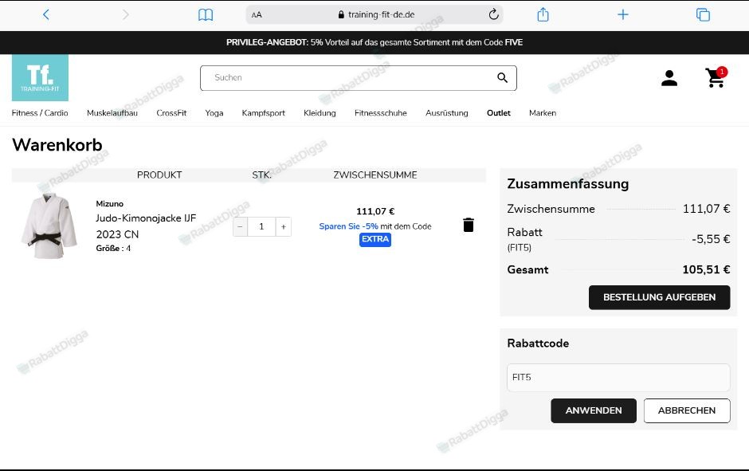Viewport: 749px width, 471px height.
Task: Click the search magnifier icon
Action: (502, 78)
